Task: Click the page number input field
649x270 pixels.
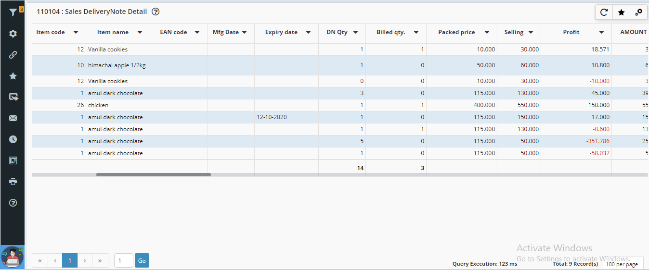Action: click(x=124, y=260)
